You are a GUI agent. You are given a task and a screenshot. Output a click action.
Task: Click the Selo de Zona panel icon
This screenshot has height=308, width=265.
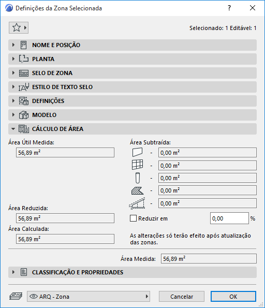(x=24, y=73)
